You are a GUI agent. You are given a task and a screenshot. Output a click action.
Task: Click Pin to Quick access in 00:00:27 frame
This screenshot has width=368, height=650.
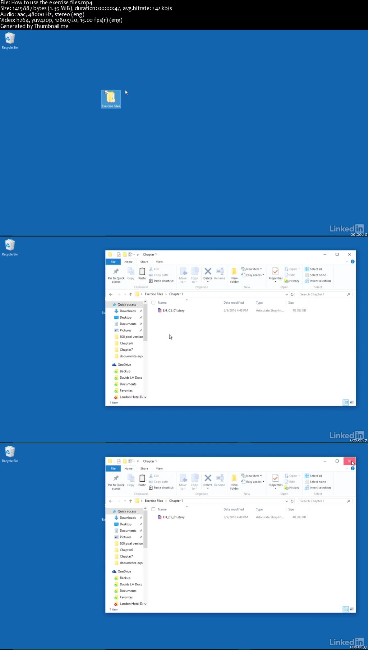click(116, 275)
